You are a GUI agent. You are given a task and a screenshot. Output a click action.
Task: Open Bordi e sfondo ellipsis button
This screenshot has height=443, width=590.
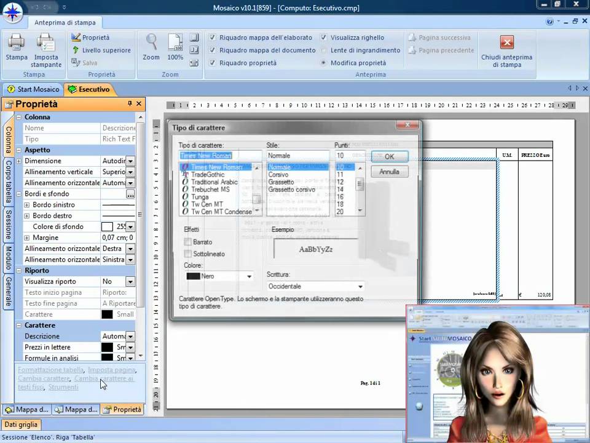[130, 194]
